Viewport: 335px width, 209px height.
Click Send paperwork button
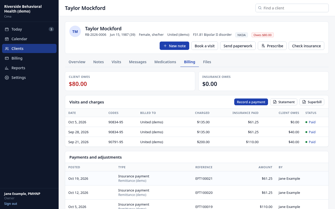(x=238, y=46)
